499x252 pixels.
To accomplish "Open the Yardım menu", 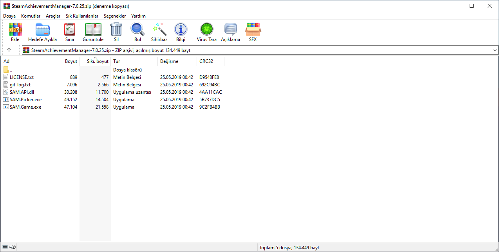I will (138, 16).
